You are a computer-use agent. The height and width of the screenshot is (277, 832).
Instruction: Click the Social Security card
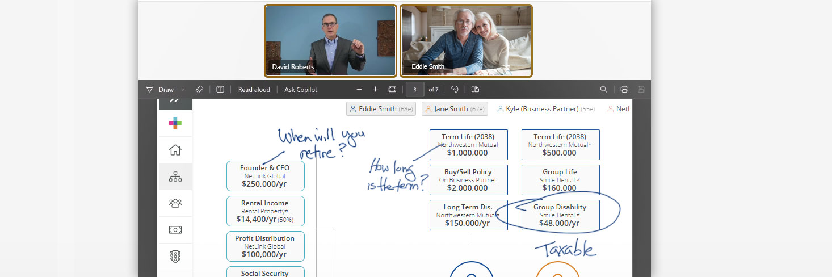[x=266, y=272]
